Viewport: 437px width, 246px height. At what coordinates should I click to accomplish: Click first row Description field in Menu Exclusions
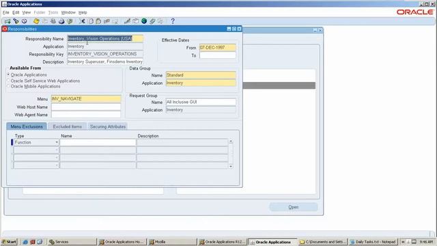[182, 143]
